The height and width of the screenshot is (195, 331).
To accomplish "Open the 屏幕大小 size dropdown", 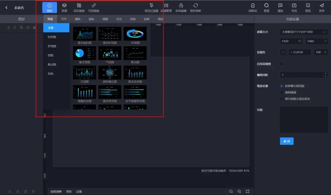I will click(304, 32).
